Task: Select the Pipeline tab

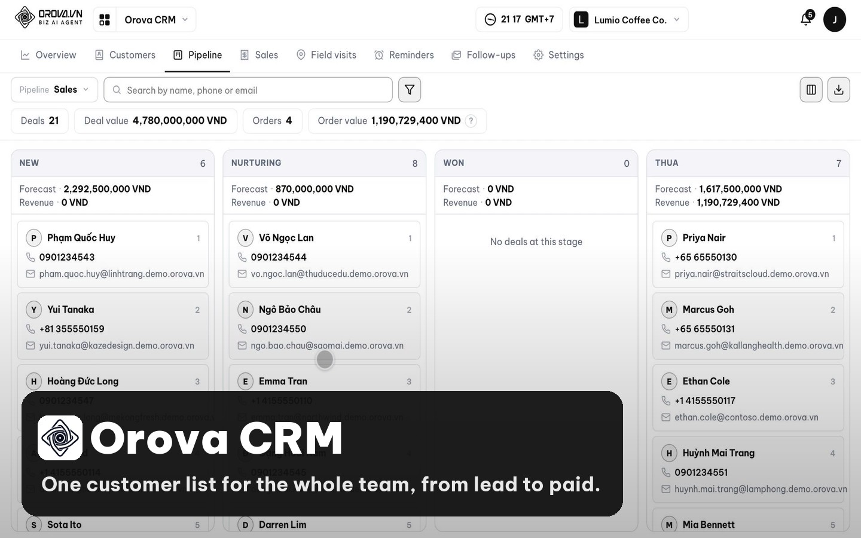Action: pyautogui.click(x=197, y=55)
